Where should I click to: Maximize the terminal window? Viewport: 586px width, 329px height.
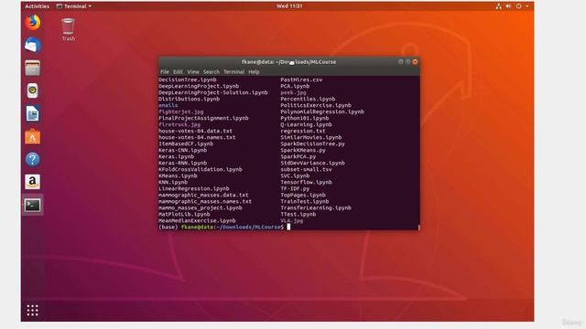407,61
